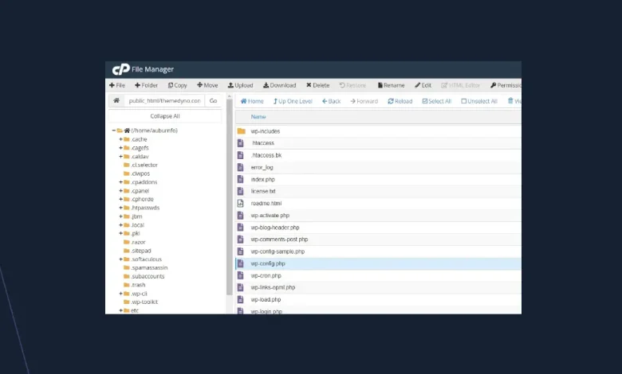Expand the .caldav folder
Viewport: 622px width, 374px height.
click(x=120, y=156)
